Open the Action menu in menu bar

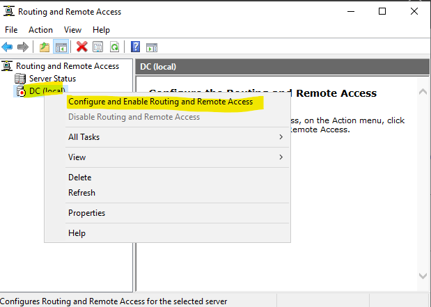click(x=40, y=30)
